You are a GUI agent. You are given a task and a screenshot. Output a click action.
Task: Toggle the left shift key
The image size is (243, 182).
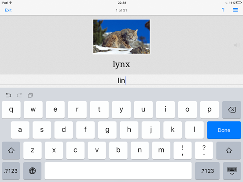[11, 150]
